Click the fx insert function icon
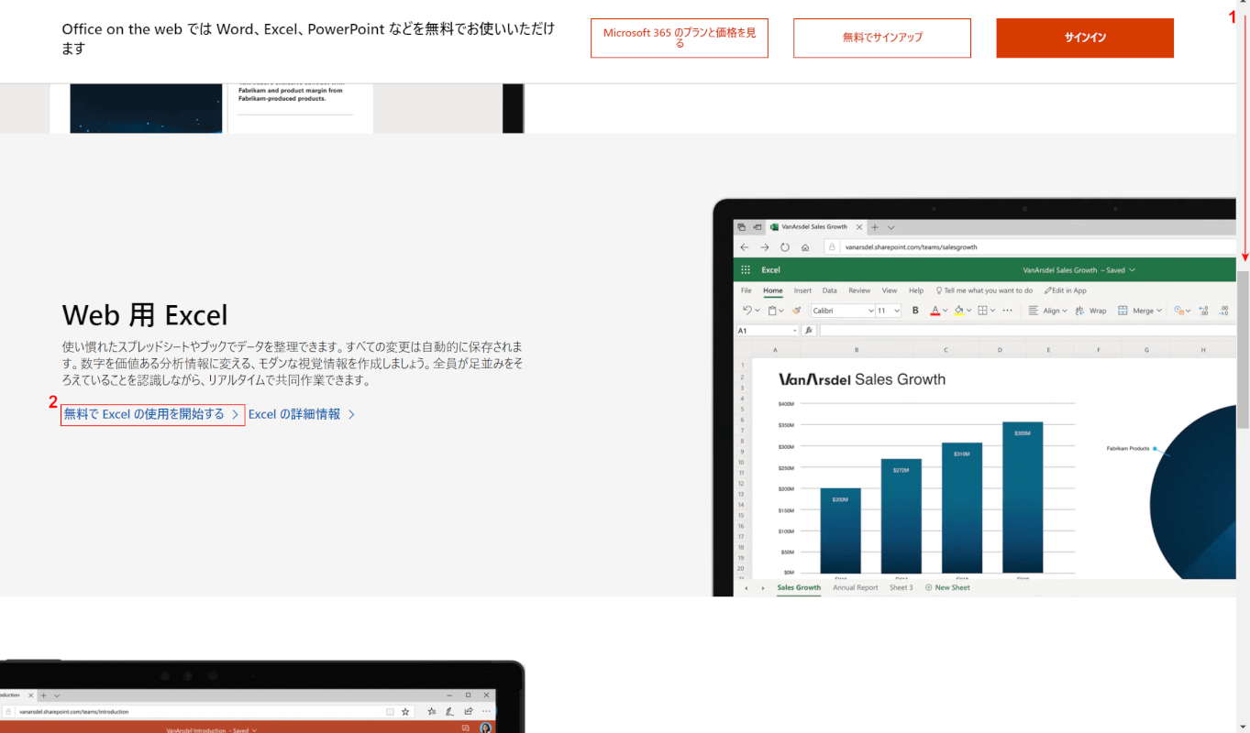 809,330
